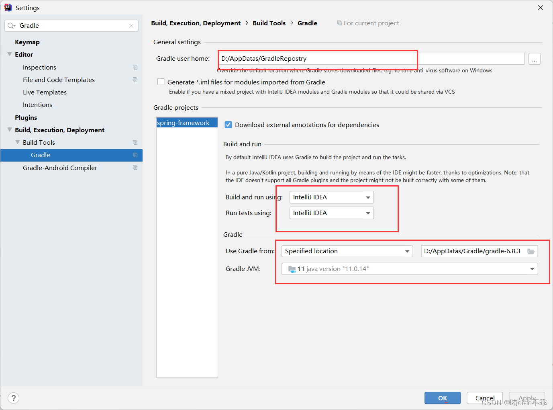The image size is (553, 410).
Task: Open help with the question mark button
Action: [x=14, y=398]
